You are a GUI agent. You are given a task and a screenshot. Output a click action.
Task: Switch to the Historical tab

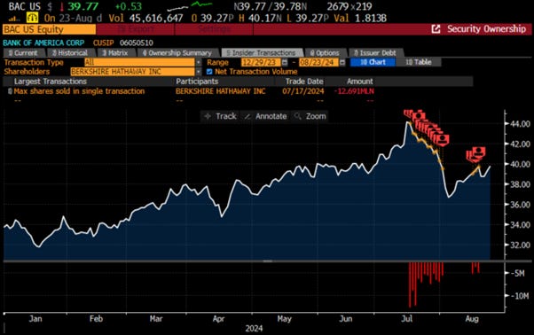click(x=70, y=53)
